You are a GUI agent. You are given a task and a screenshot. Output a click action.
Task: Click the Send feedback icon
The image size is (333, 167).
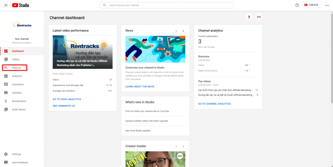tap(6, 162)
